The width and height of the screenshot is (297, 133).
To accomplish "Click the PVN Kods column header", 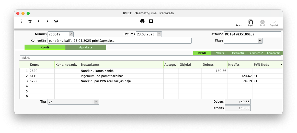I will coord(266,65).
